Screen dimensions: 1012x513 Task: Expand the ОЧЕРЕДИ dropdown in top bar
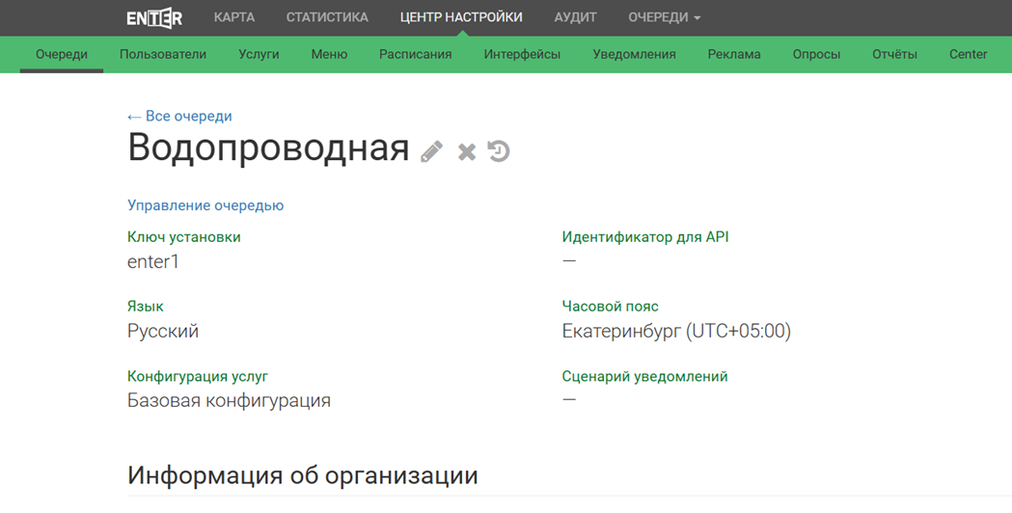pos(664,17)
